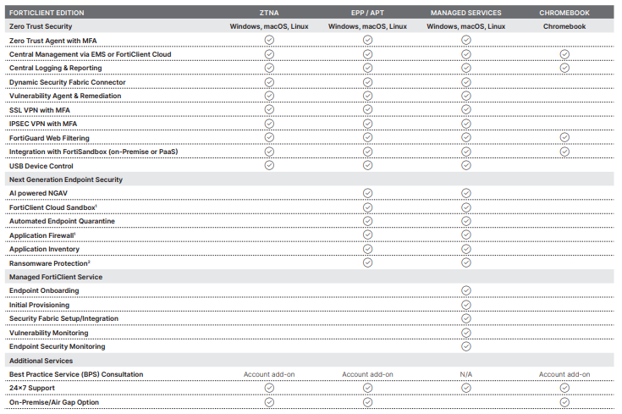Image resolution: width=622 pixels, height=414 pixels.
Task: Click 'Vulnerability Agent & Remediation' row label
Action: click(x=65, y=96)
